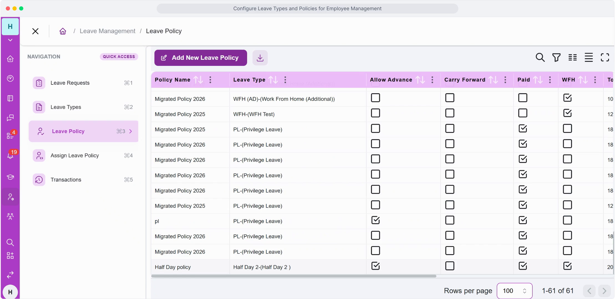Toggle WFH for WFH (AD) Additional row
615x299 pixels.
tap(567, 98)
